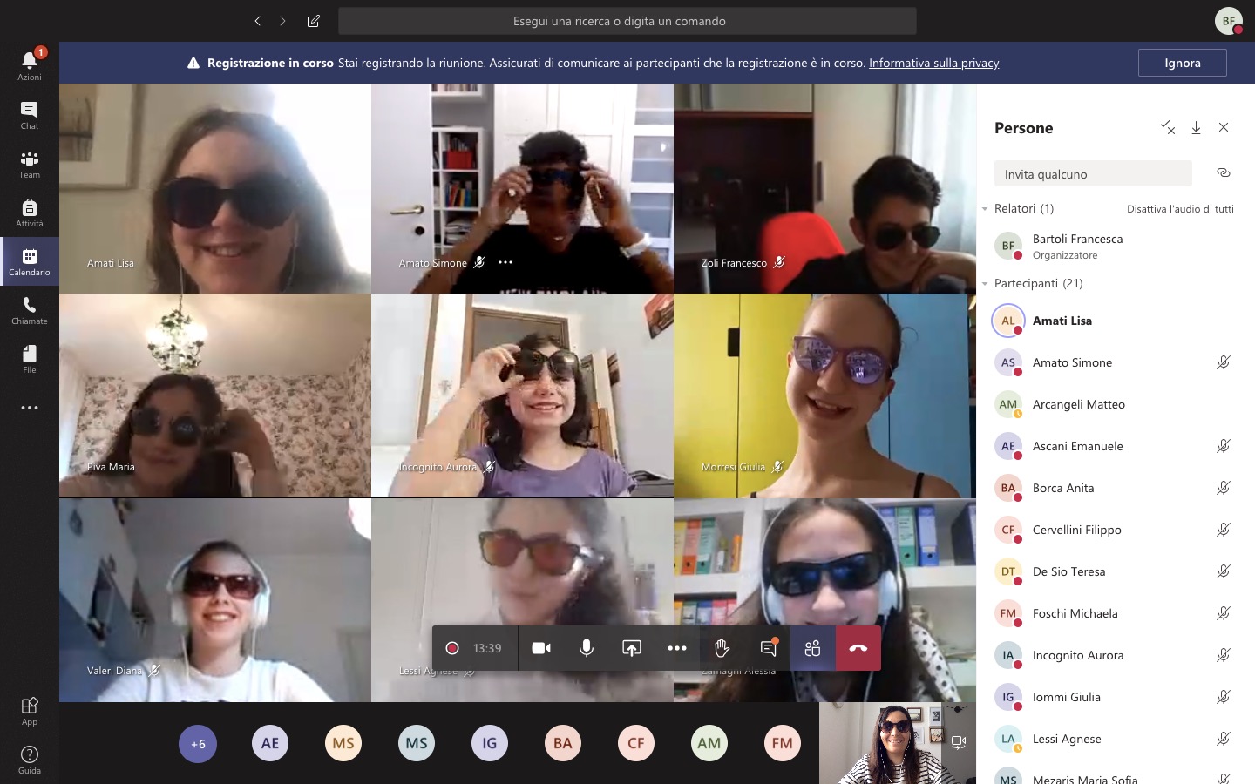Hide the participants panel toggle
This screenshot has width=1255, height=784.
pyautogui.click(x=812, y=648)
